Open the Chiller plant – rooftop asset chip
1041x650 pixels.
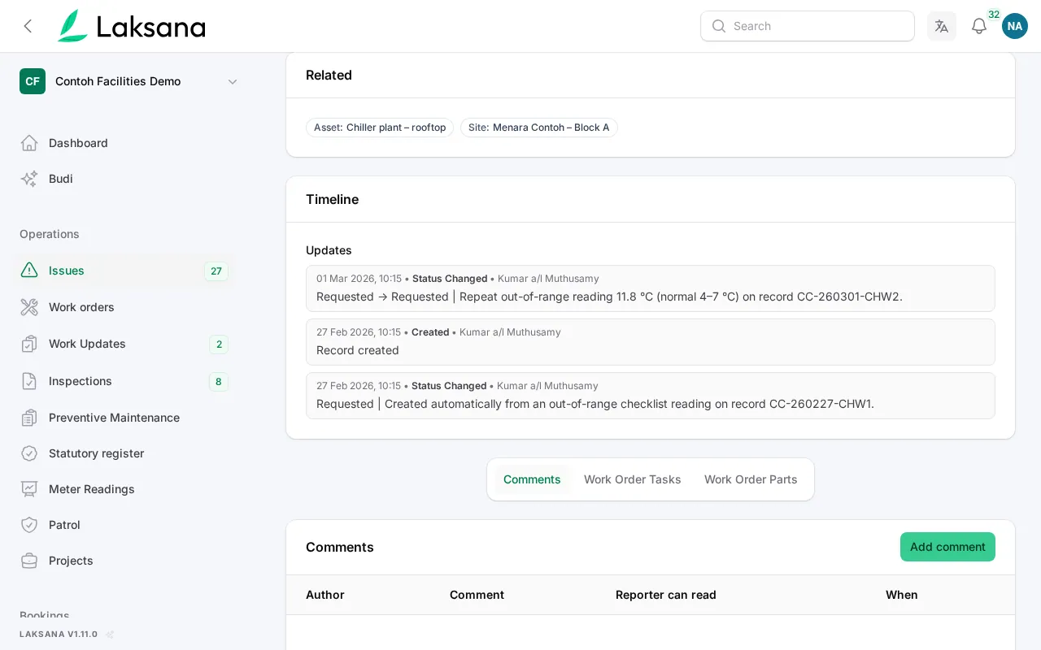pos(380,128)
